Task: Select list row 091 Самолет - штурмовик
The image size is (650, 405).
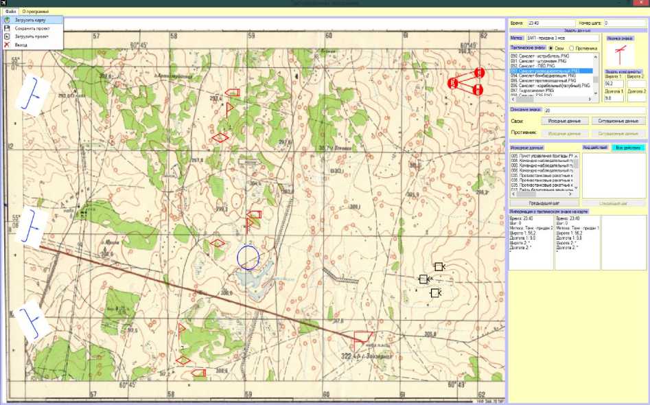Action: pyautogui.click(x=551, y=60)
